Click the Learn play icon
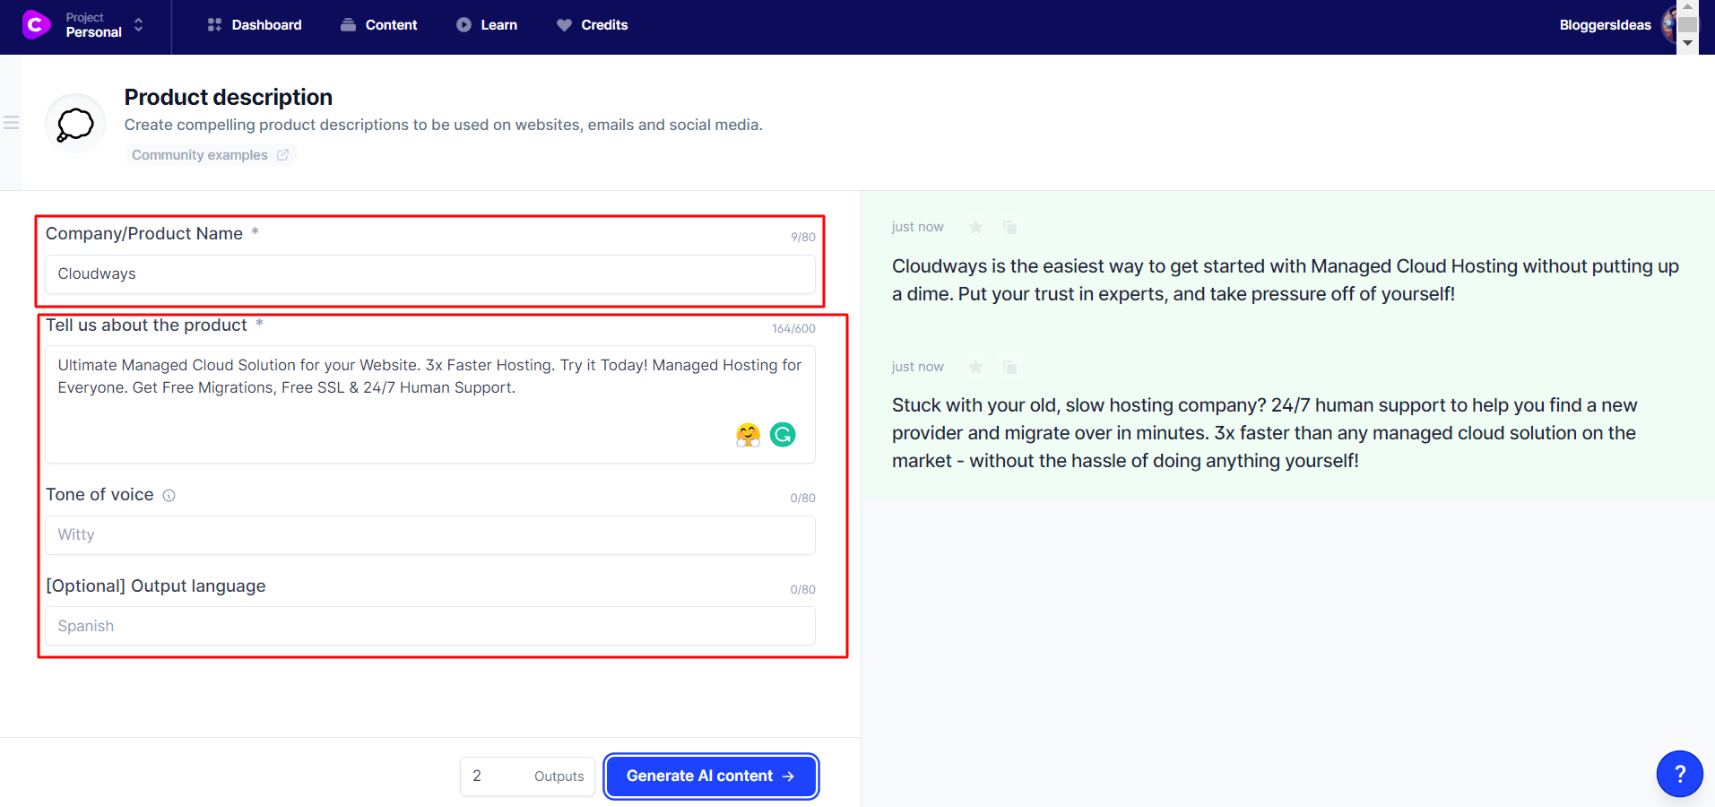This screenshot has width=1715, height=807. pos(463,25)
